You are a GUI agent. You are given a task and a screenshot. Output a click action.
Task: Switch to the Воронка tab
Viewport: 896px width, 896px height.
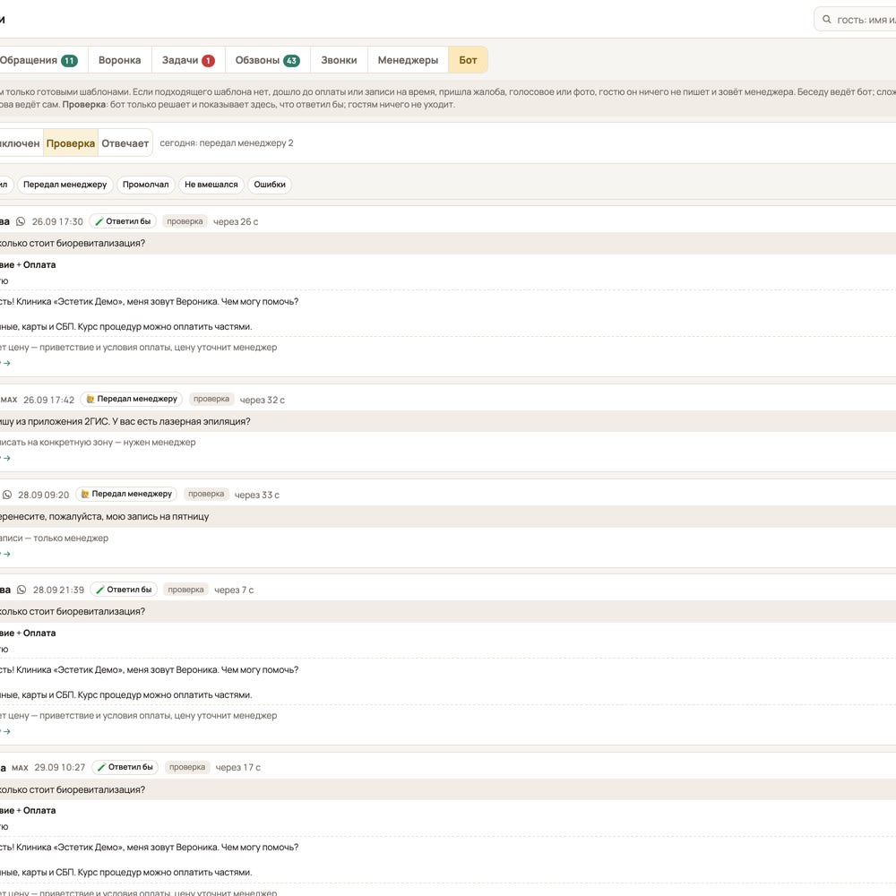(119, 60)
